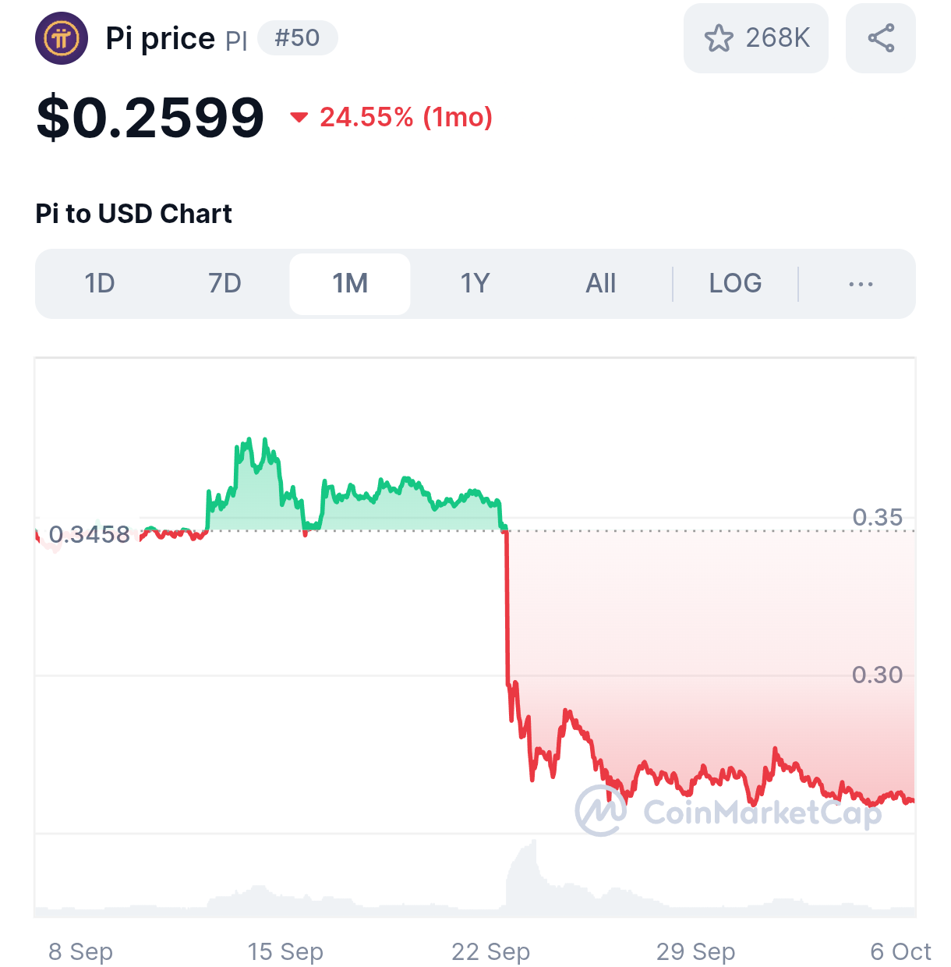951x967 pixels.
Task: Select the 1M time range
Action: coord(350,284)
